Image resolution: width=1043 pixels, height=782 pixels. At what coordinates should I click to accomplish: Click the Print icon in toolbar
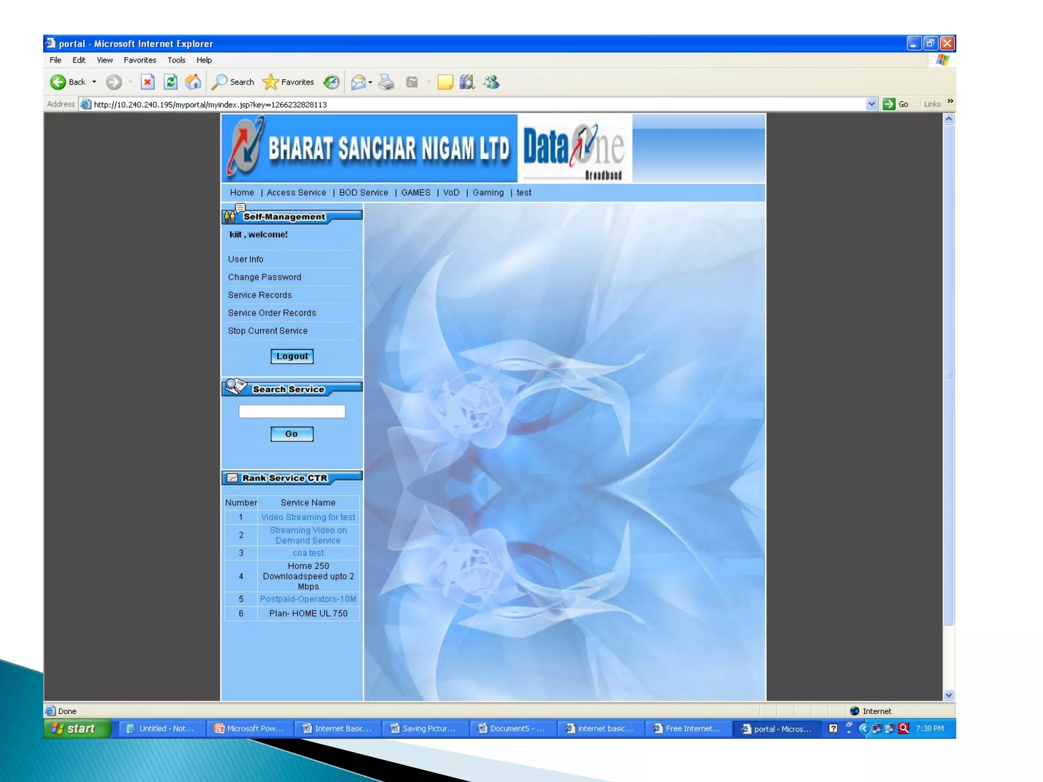point(387,82)
